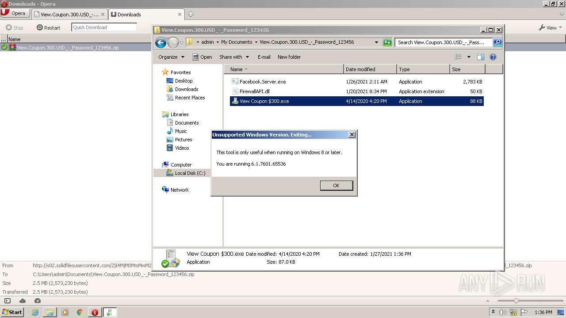Viewport: 566px width, 318px height.
Task: Open Videos library
Action: [178, 148]
